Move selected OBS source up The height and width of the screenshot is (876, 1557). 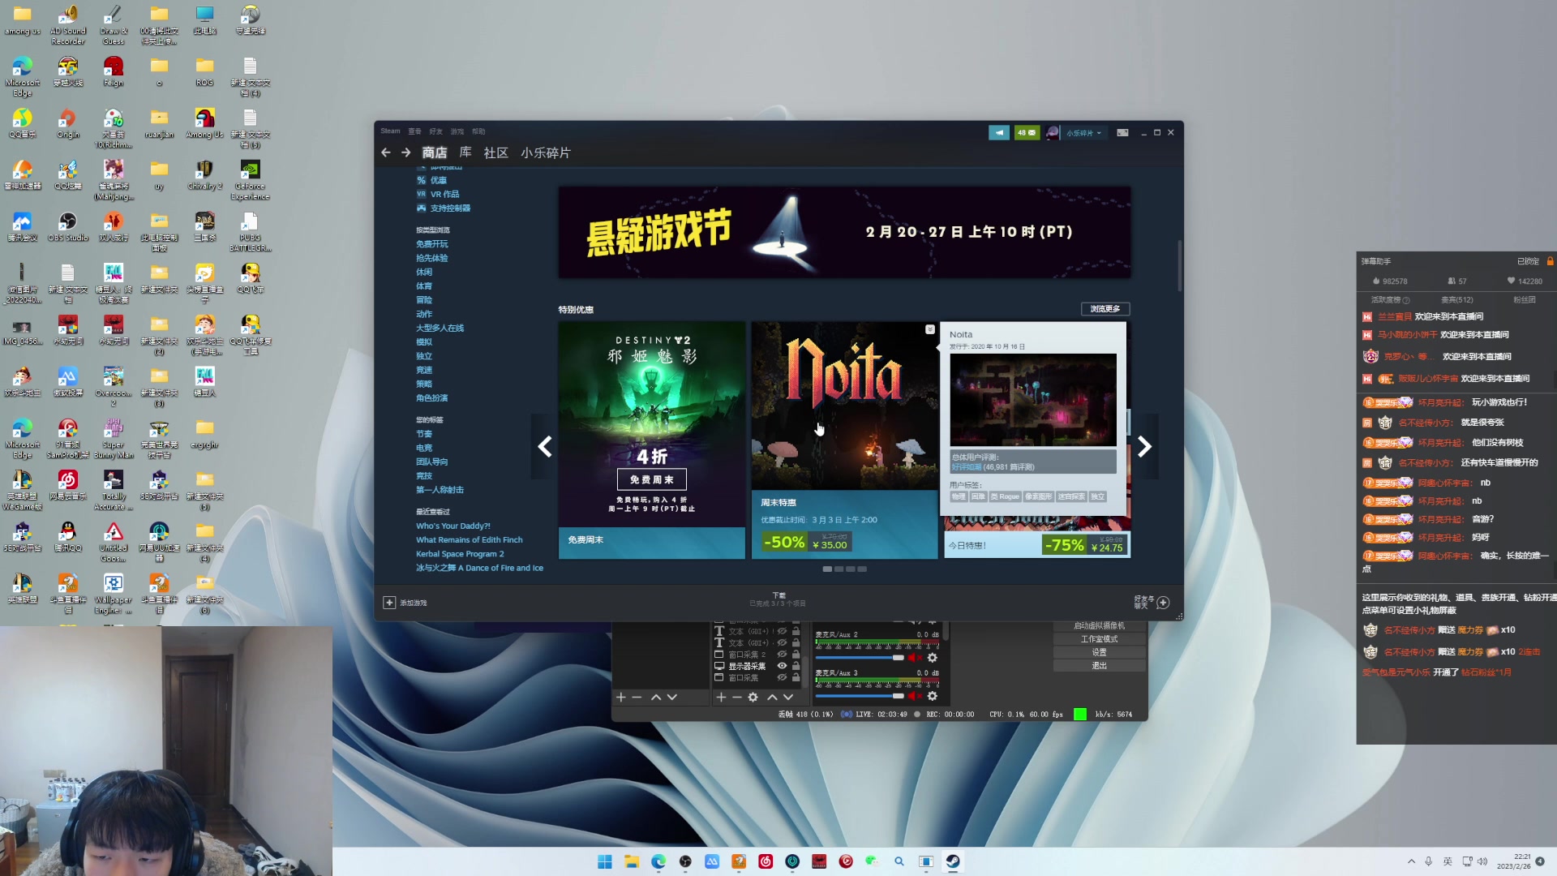tap(772, 698)
